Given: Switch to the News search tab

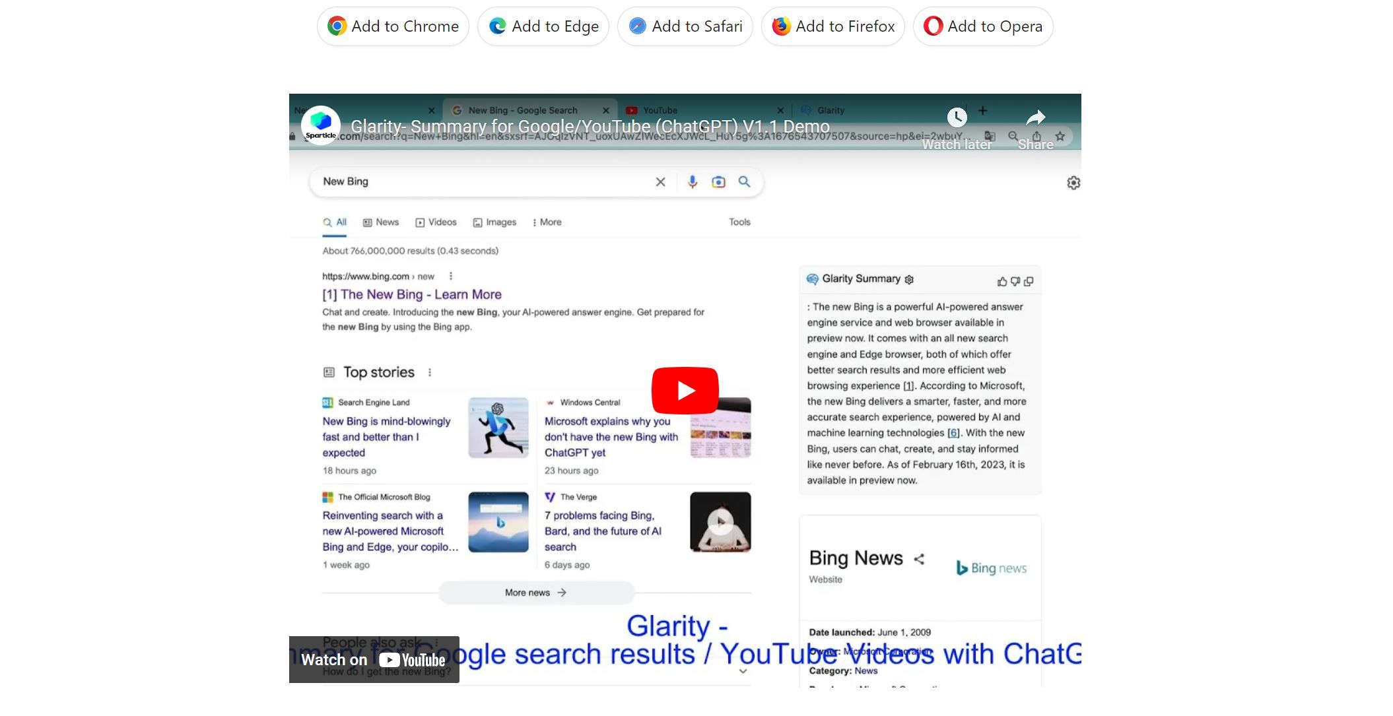Looking at the screenshot, I should [381, 222].
